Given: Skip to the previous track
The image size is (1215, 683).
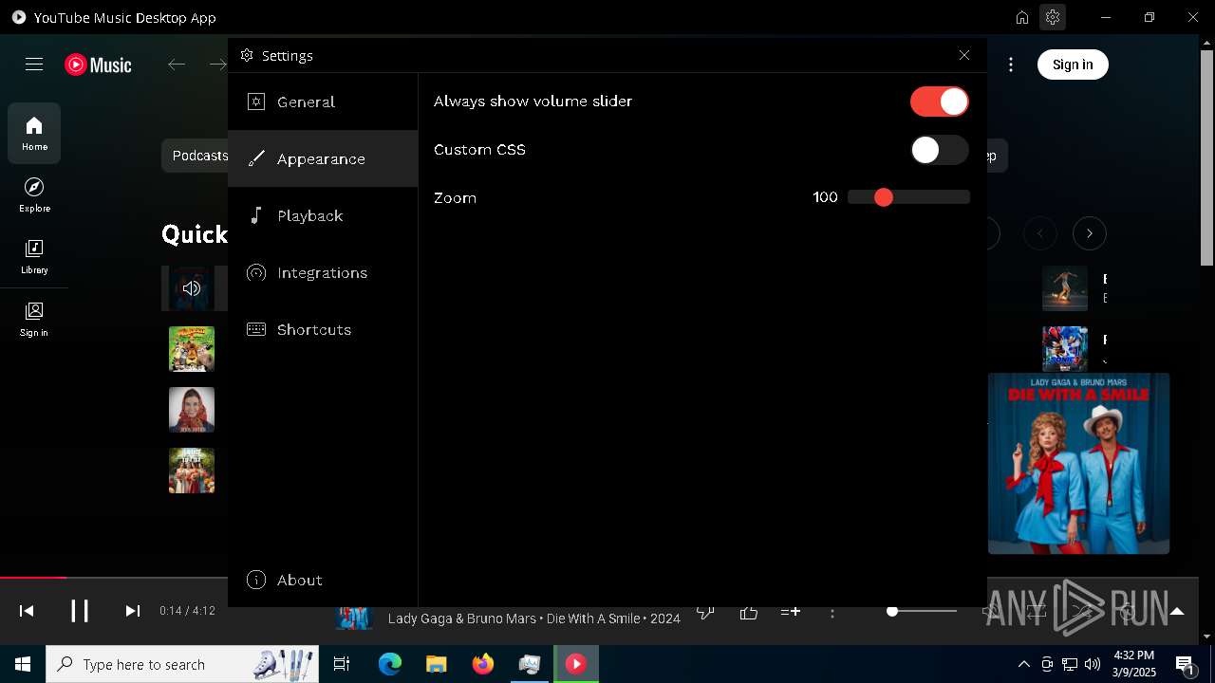Looking at the screenshot, I should pyautogui.click(x=27, y=611).
